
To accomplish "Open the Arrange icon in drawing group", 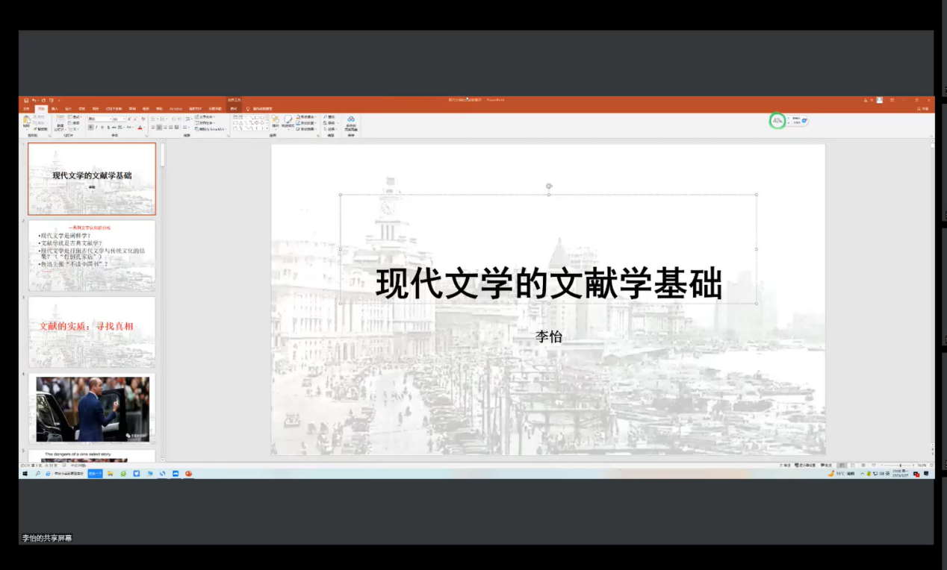I will tap(275, 121).
